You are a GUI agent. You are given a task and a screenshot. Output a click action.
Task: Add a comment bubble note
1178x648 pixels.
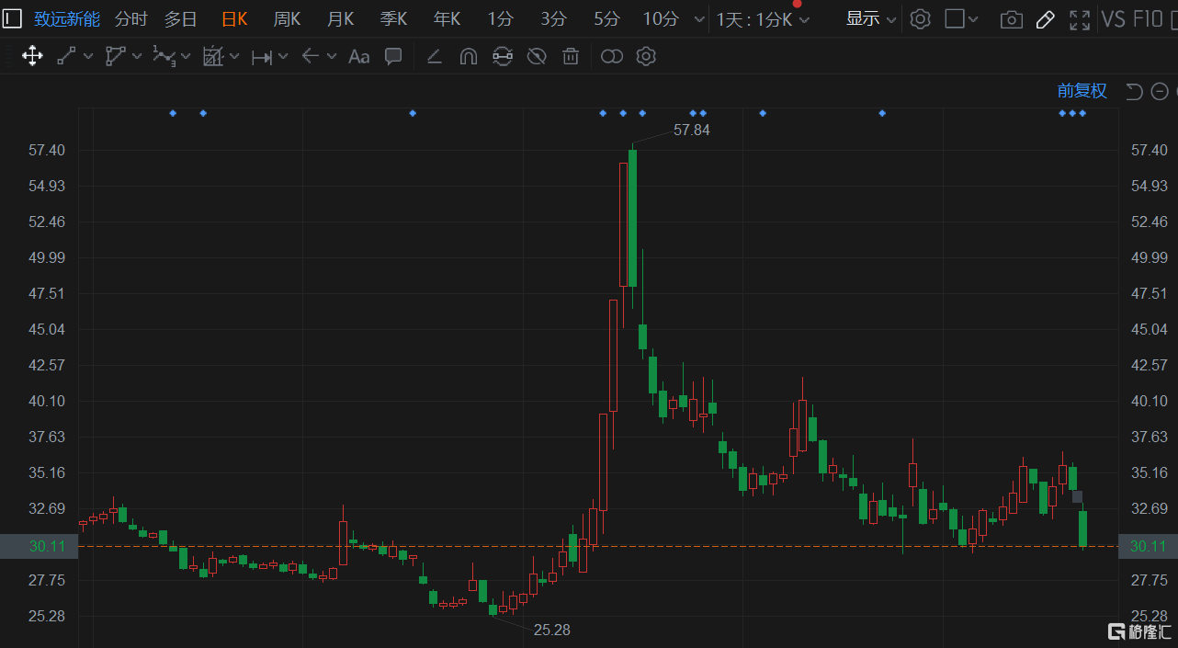[x=393, y=57]
